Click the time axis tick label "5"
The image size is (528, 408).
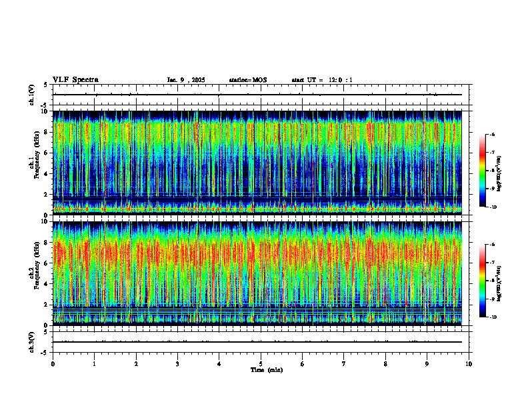point(261,364)
